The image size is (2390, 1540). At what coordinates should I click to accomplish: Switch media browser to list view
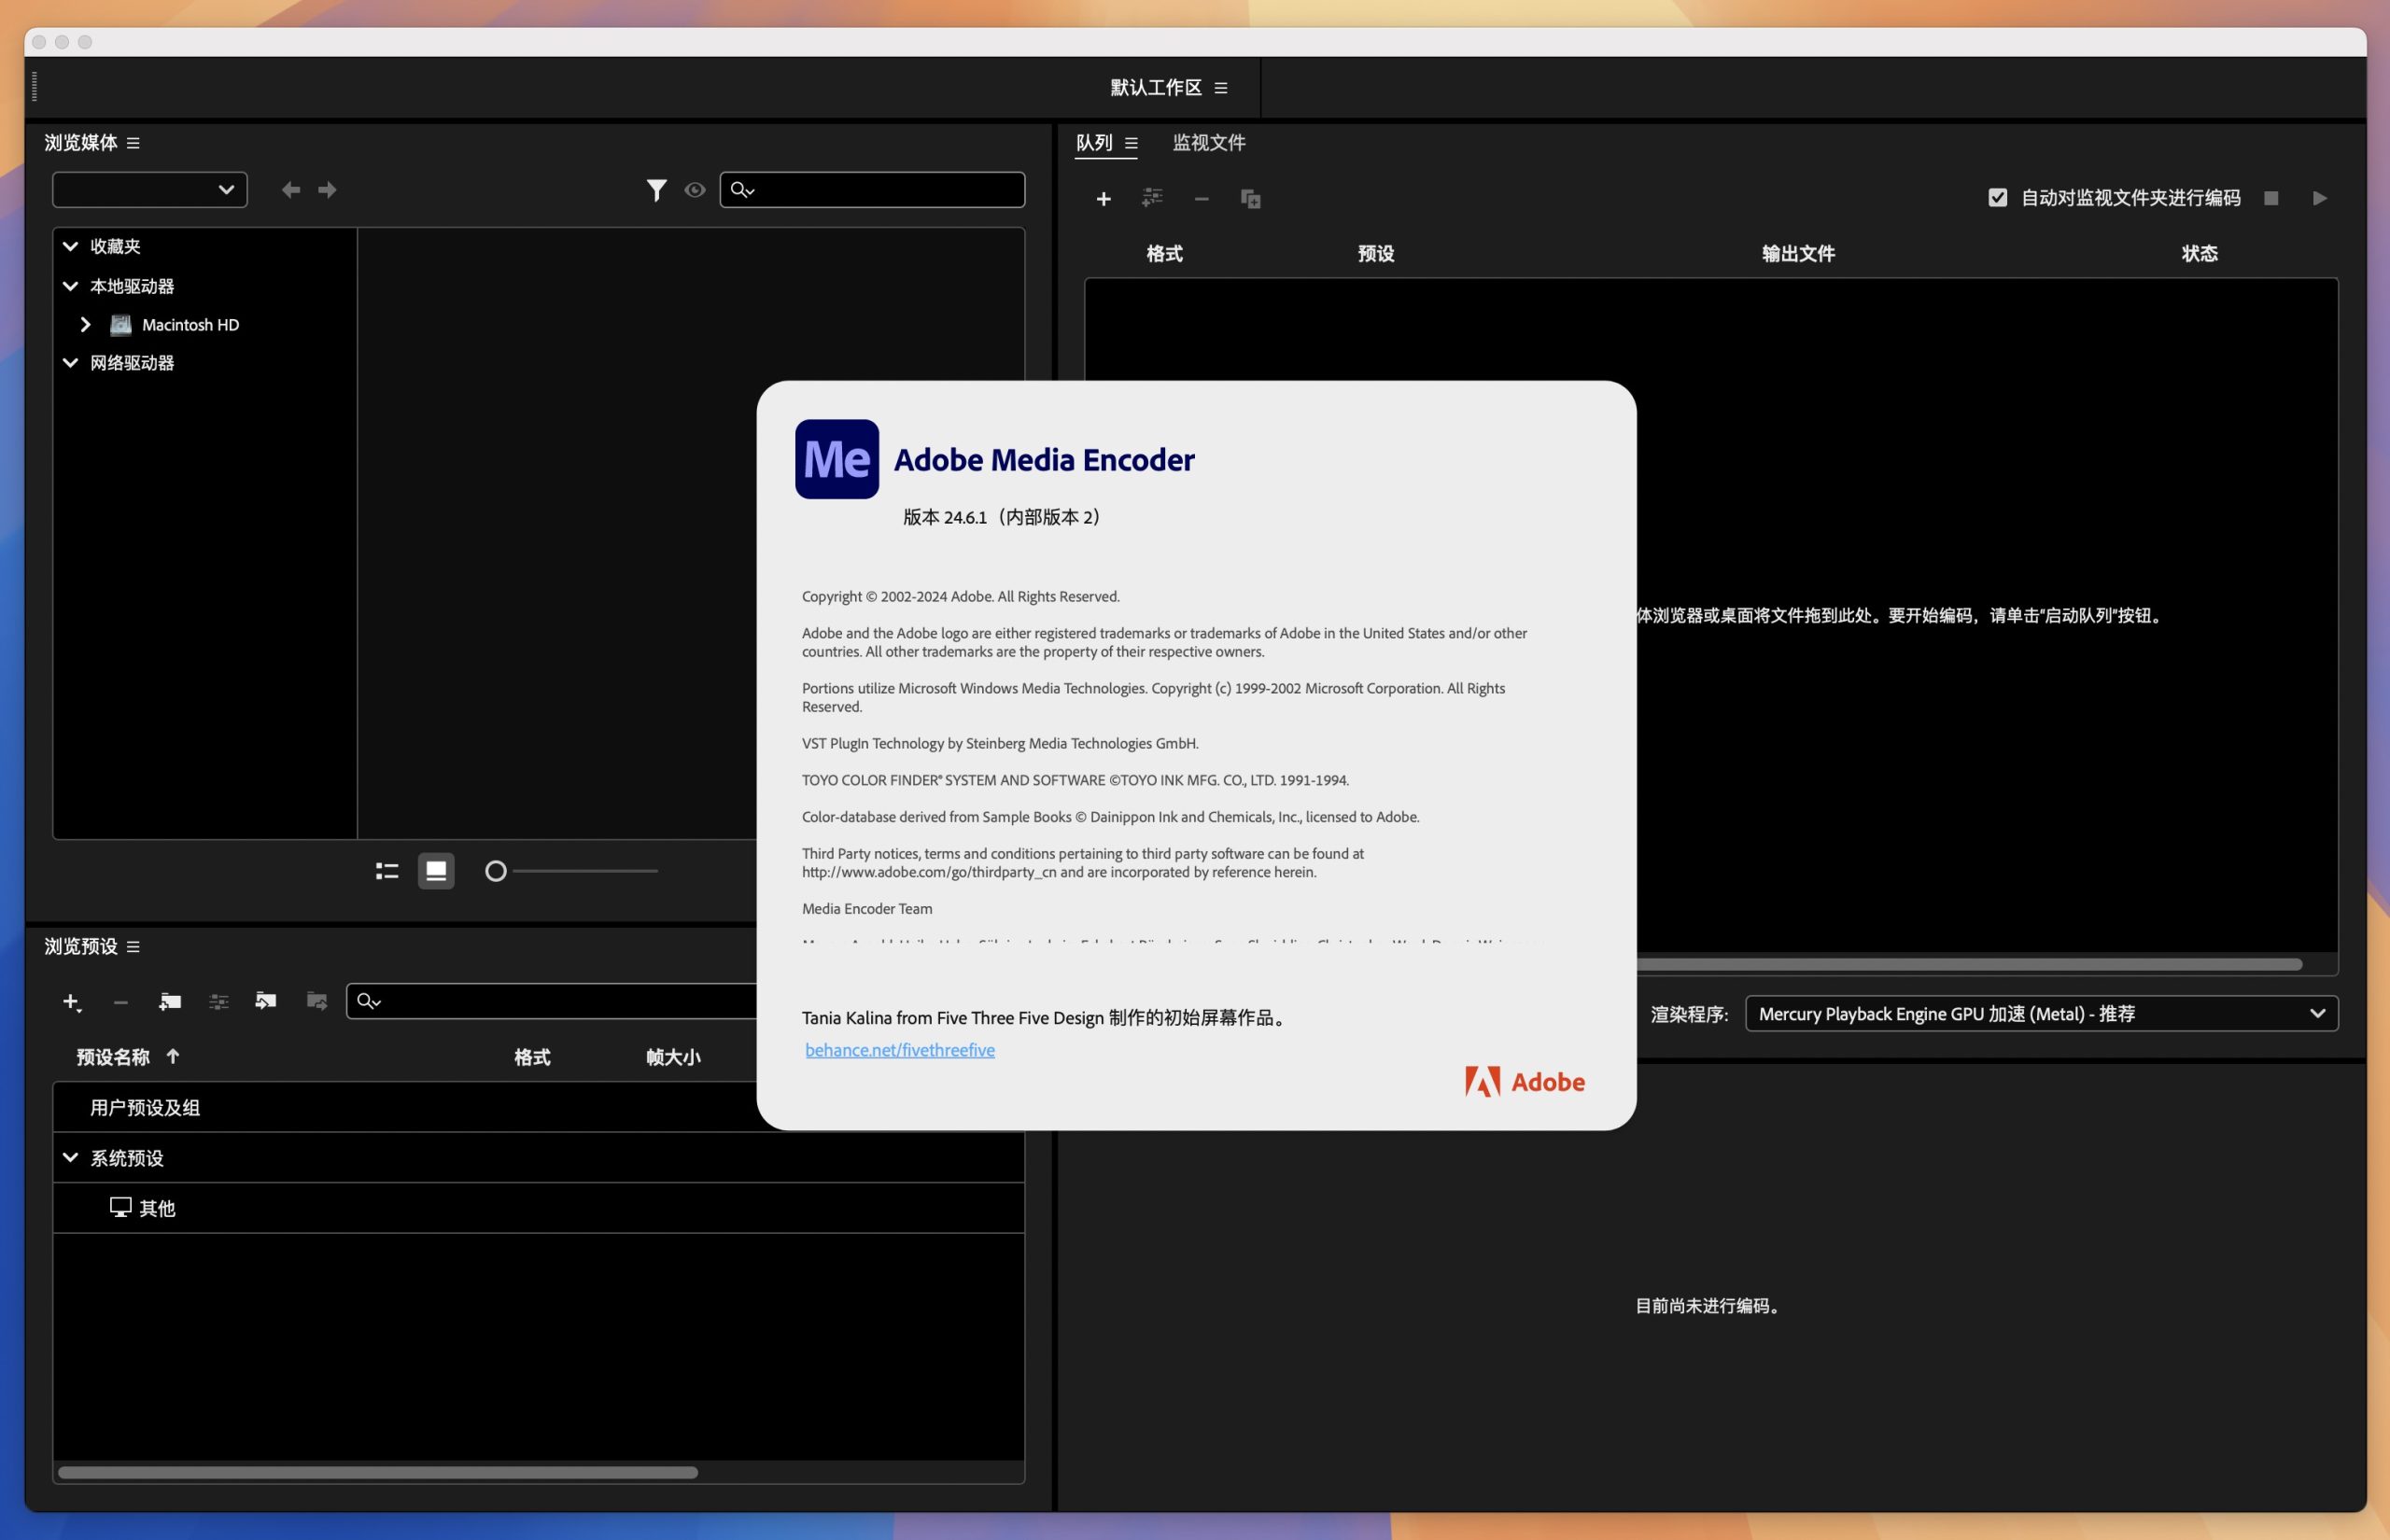387,871
